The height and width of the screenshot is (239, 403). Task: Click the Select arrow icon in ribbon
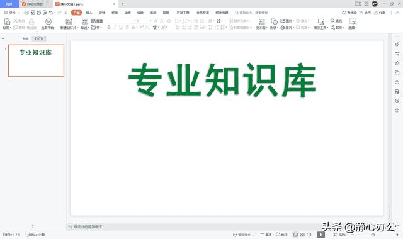coord(353,21)
